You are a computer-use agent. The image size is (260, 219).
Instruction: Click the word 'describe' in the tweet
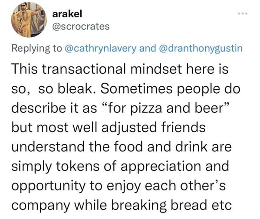38,108
